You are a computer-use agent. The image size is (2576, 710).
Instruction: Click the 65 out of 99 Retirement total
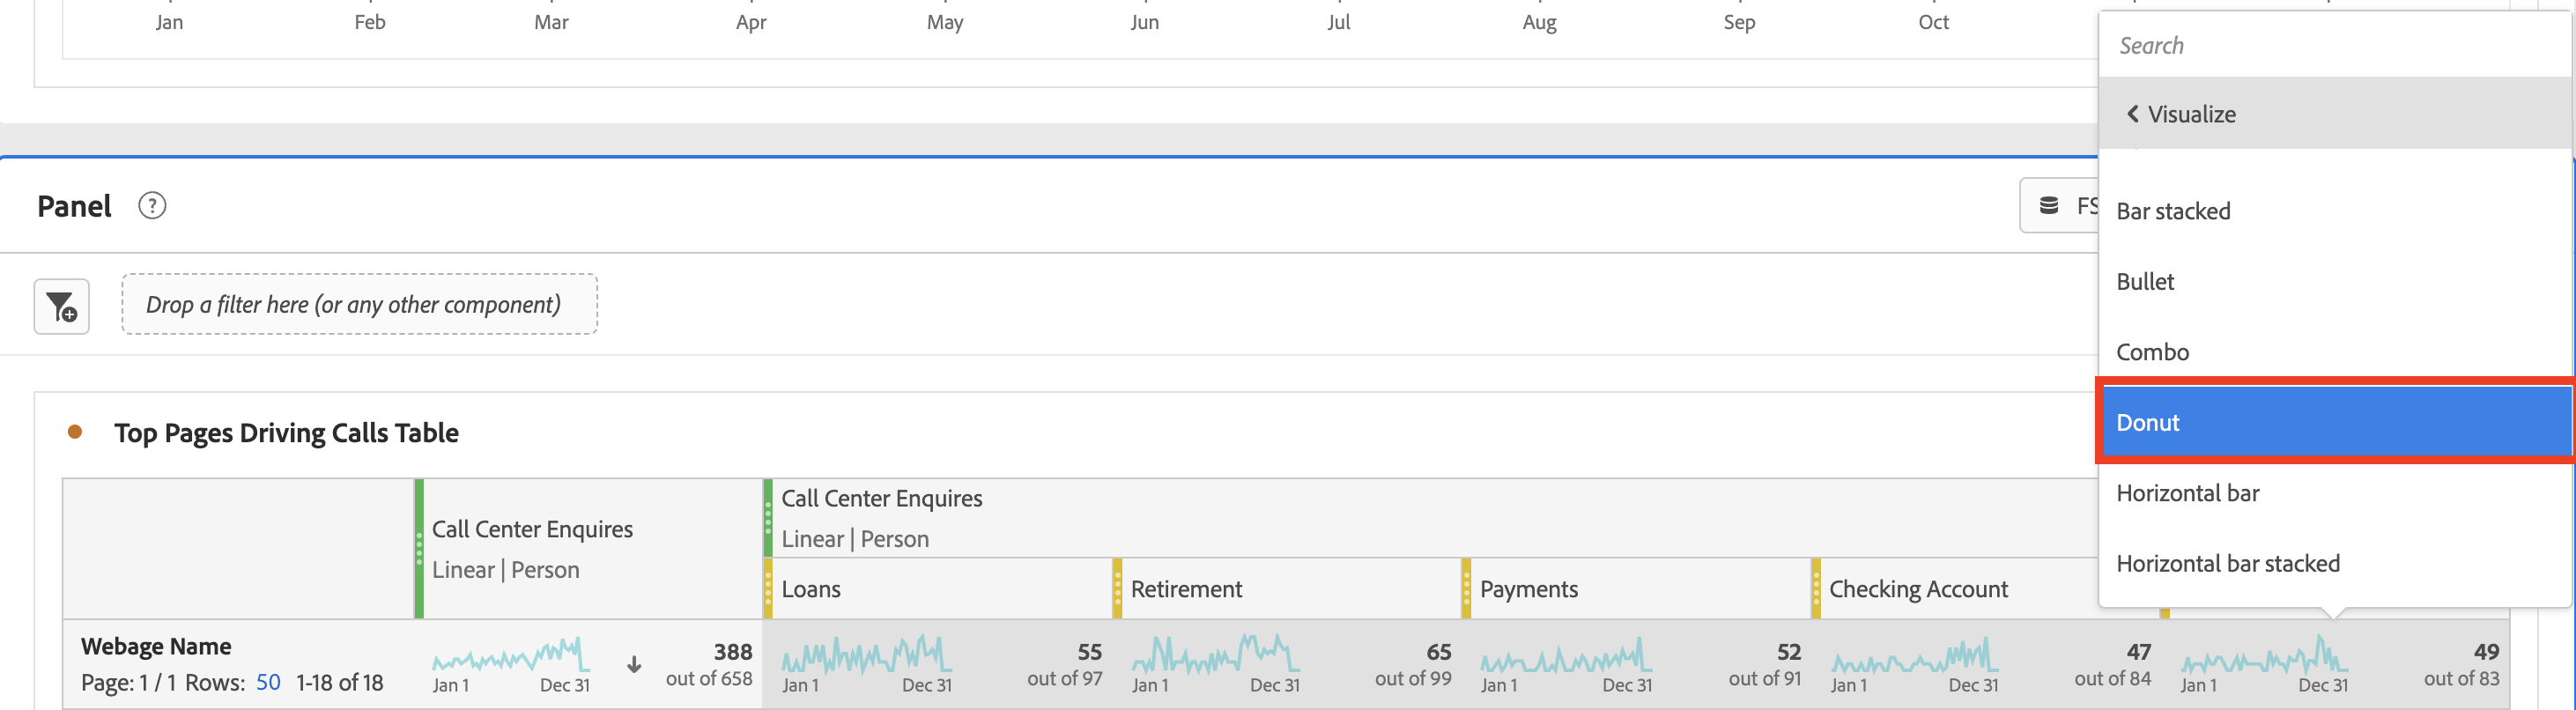pyautogui.click(x=1413, y=665)
